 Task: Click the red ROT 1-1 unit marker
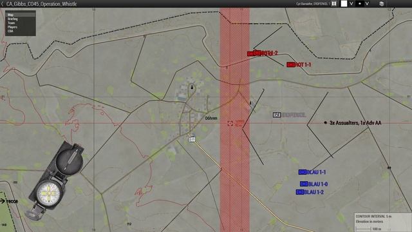290,64
